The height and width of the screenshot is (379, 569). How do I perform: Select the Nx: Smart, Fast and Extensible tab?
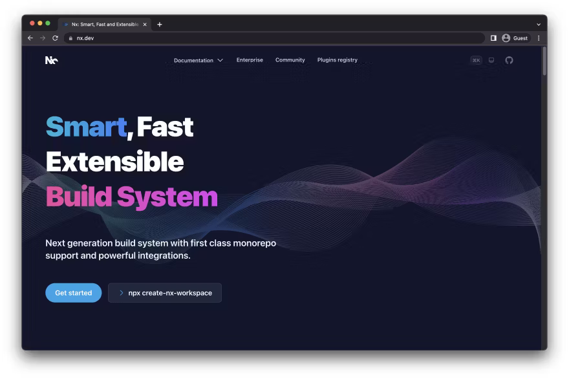point(105,25)
